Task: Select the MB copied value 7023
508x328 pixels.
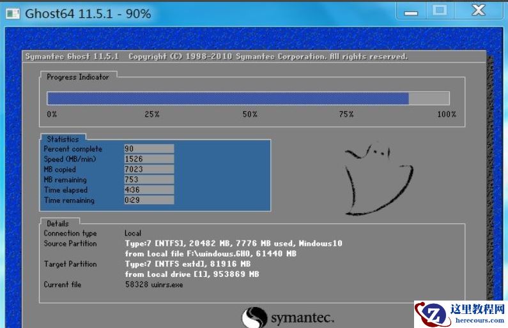Action: point(149,169)
